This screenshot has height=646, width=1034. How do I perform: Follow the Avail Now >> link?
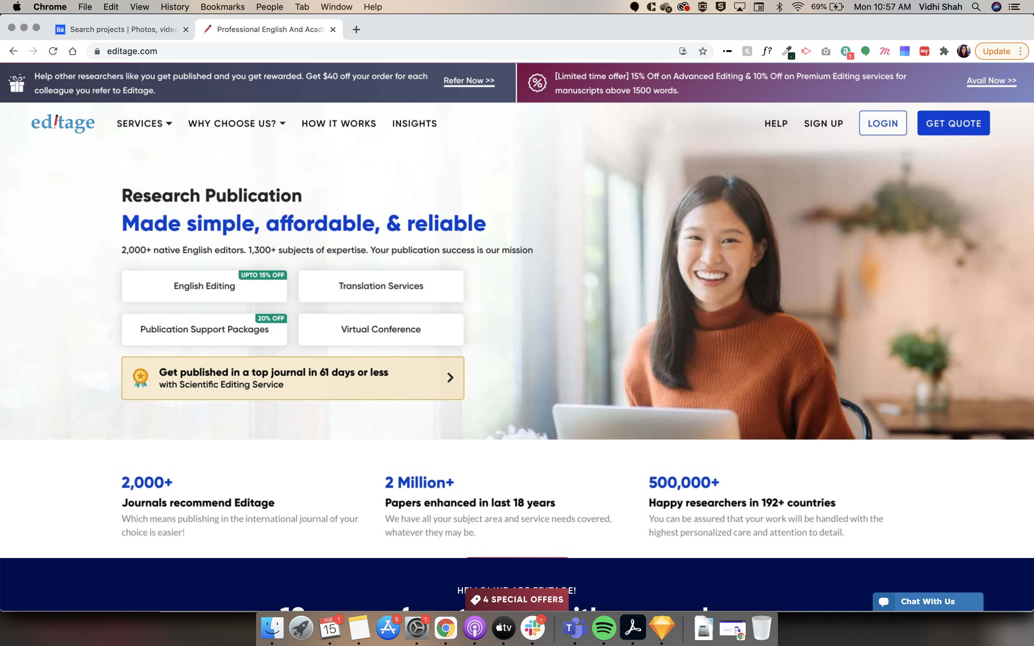point(991,81)
